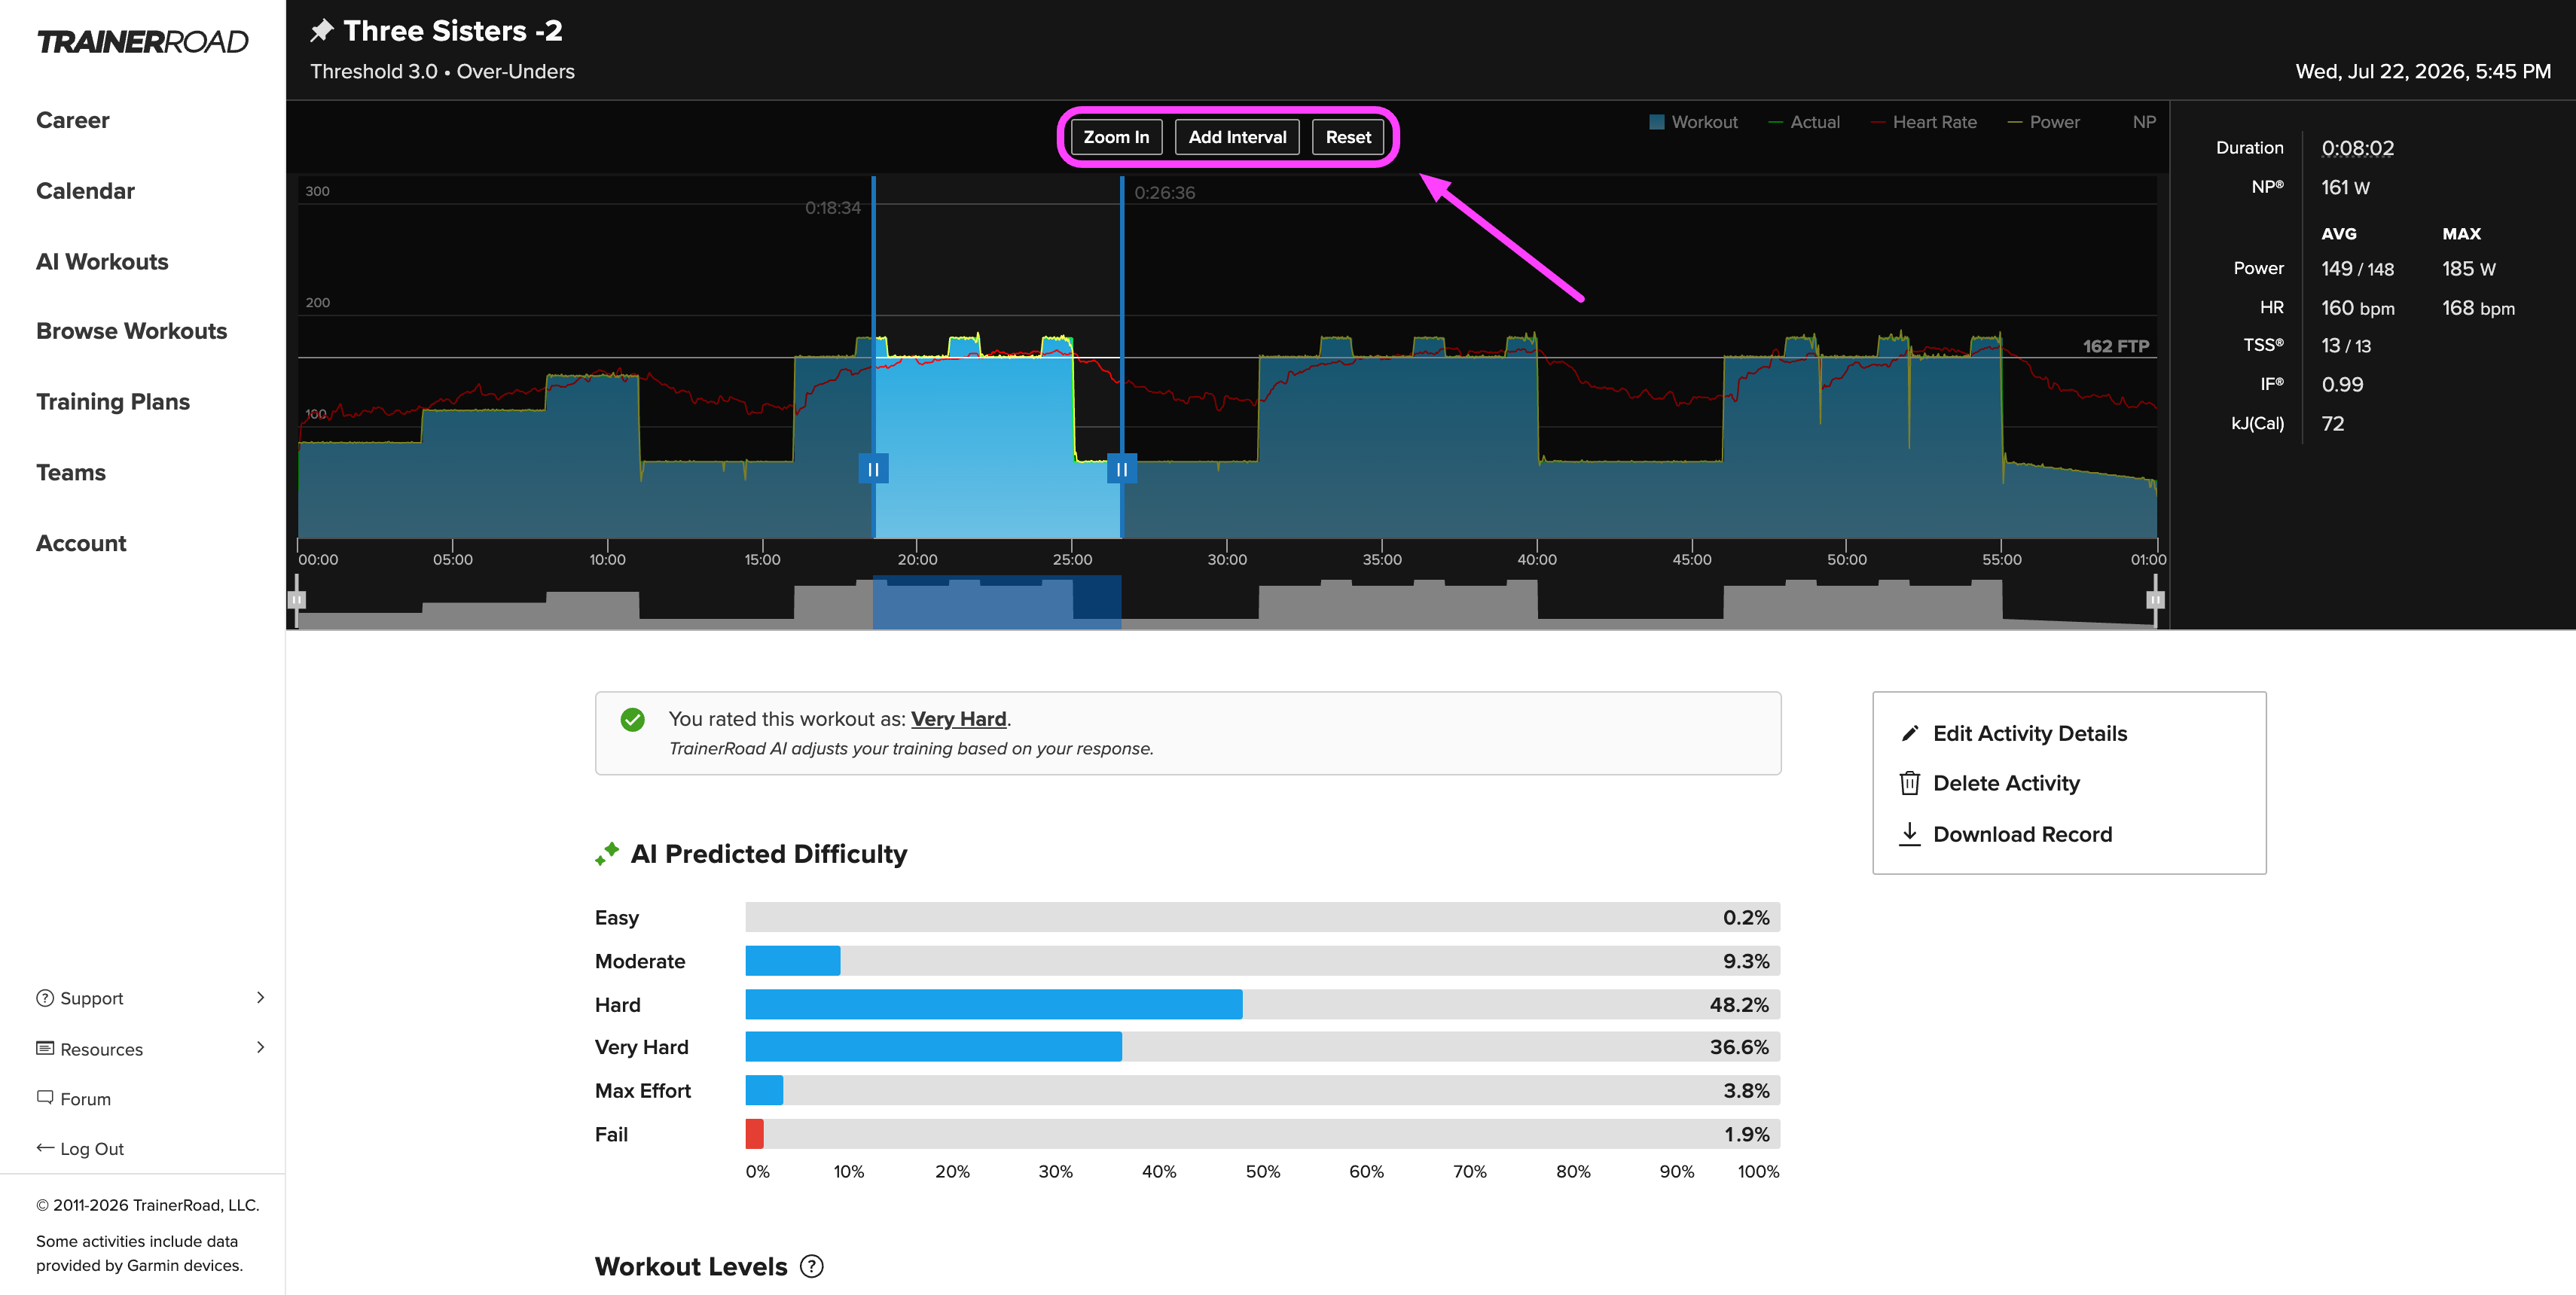Click the blue Very Hard difficulty bar
Viewport: 2576px width, 1295px height.
934,1047
